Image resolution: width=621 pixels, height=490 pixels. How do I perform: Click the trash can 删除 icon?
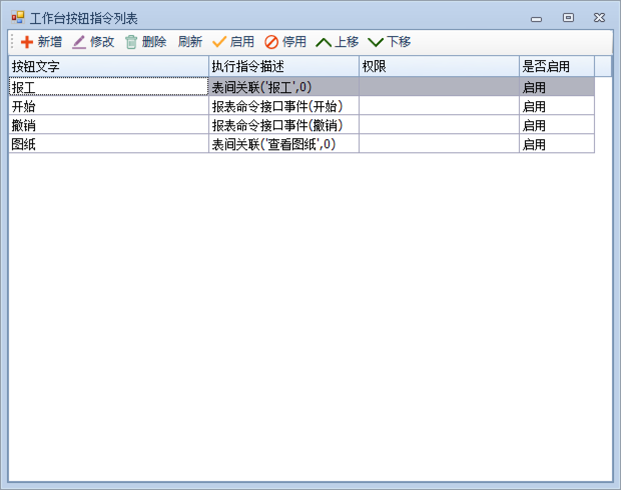131,42
